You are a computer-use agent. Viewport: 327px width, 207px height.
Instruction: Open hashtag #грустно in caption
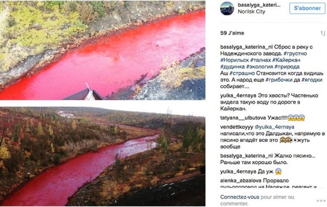coord(295,53)
